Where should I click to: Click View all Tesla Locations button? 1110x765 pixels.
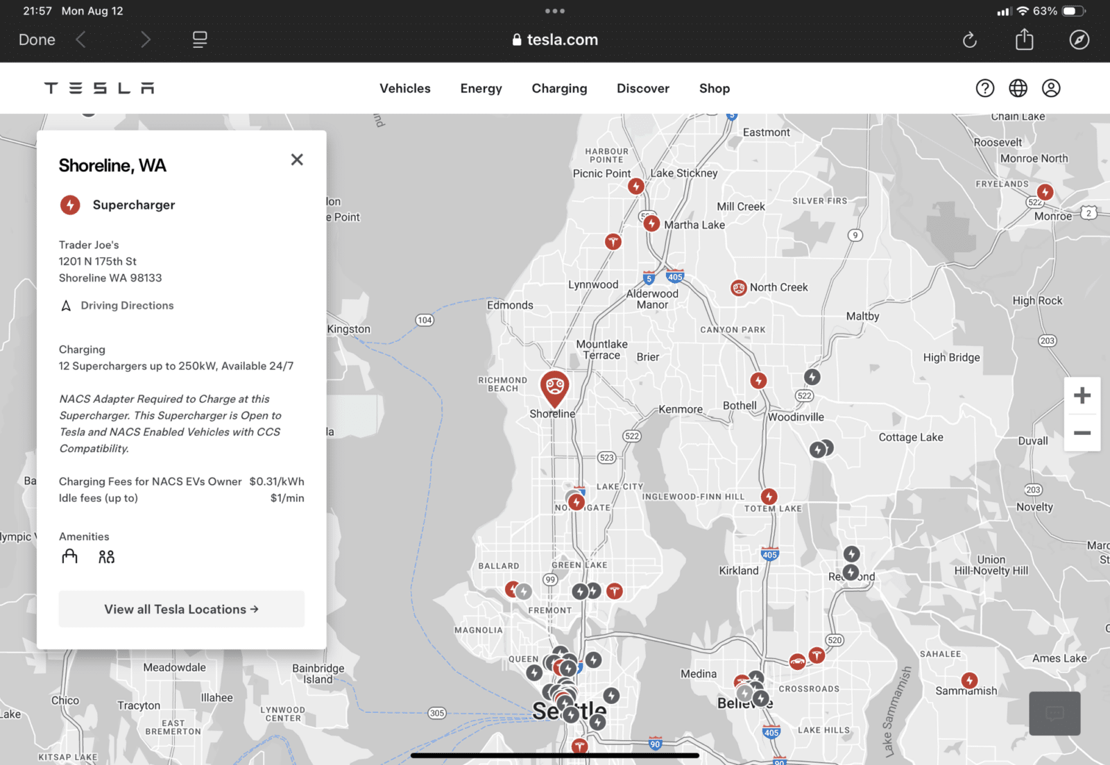[x=182, y=609]
